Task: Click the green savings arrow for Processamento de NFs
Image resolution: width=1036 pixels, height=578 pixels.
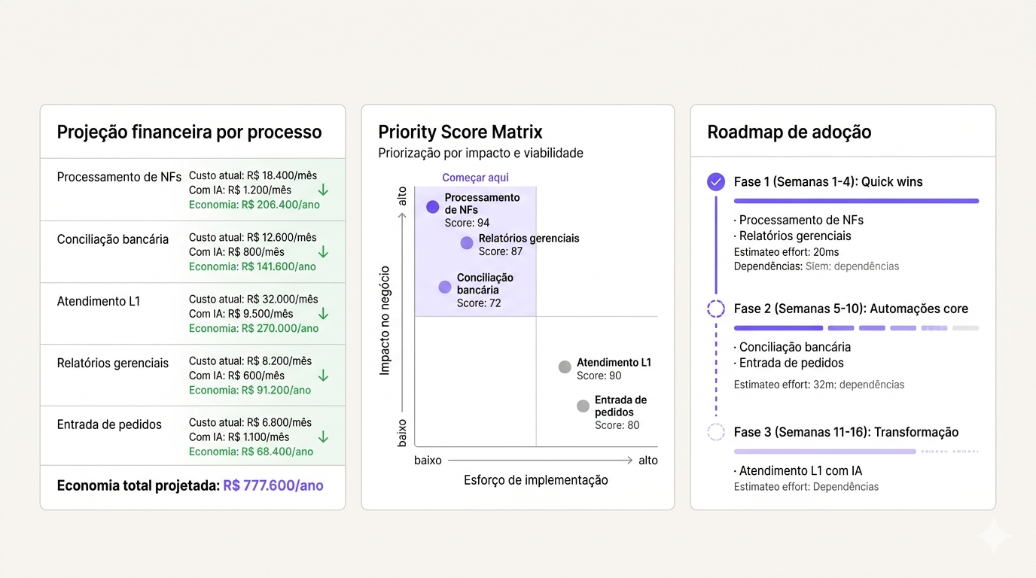Action: (x=322, y=190)
